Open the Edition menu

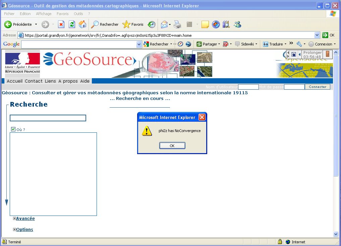point(25,14)
